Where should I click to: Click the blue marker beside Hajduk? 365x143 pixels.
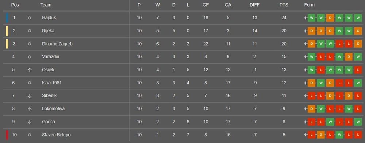tap(7, 18)
